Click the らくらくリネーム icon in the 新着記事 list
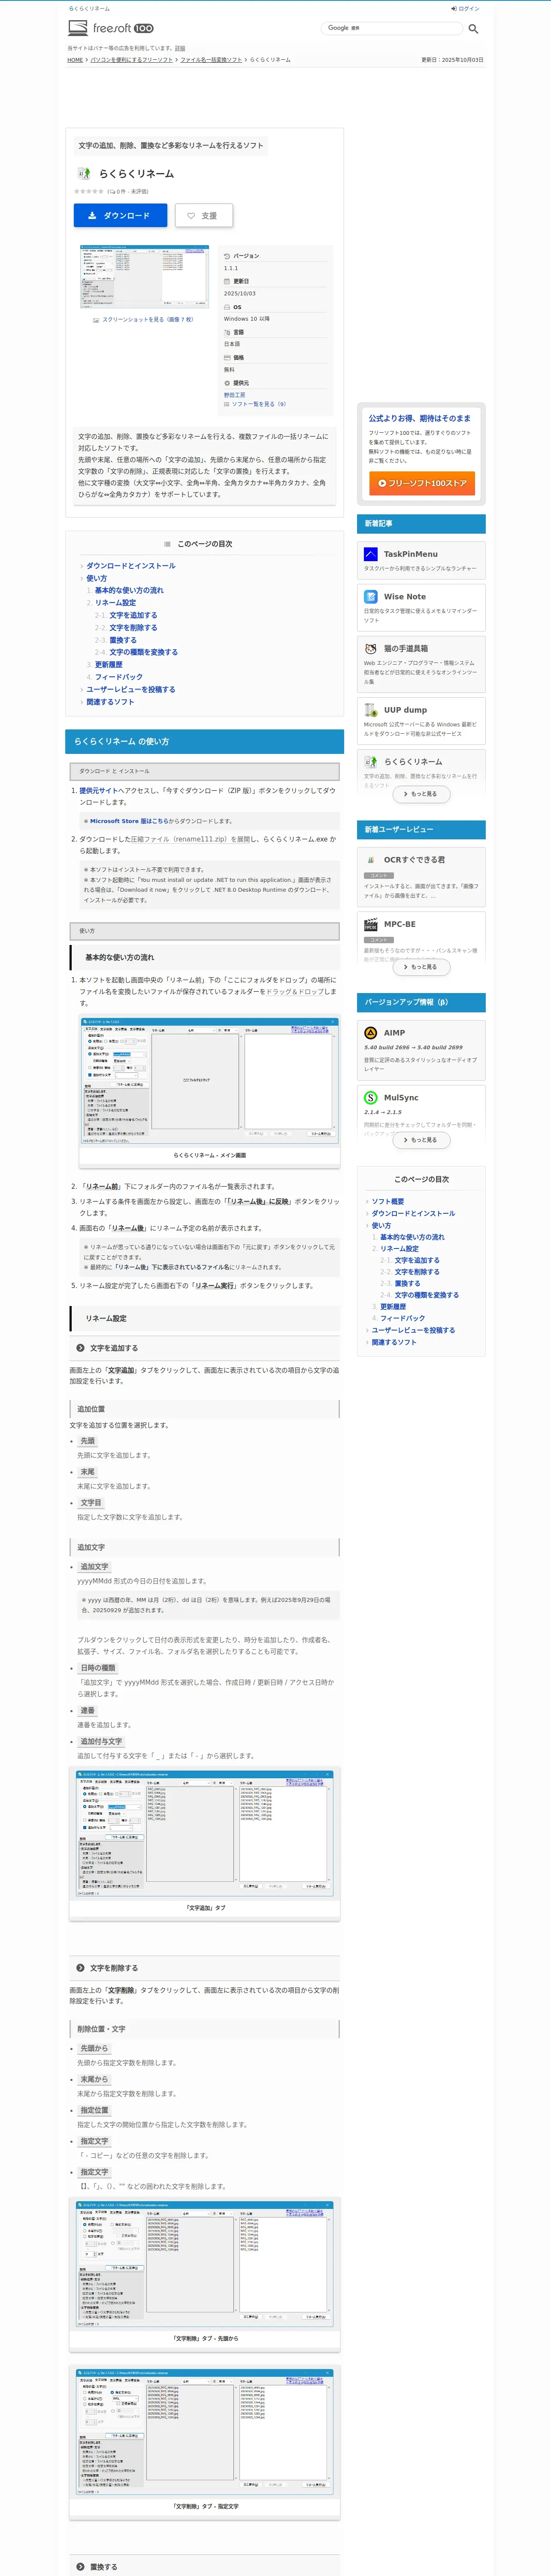 pyautogui.click(x=371, y=761)
